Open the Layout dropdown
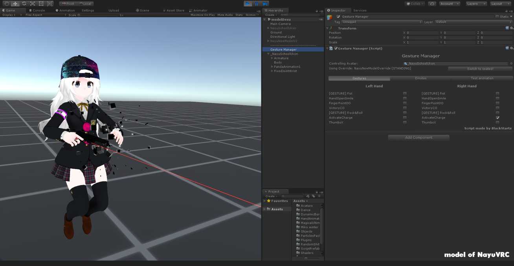This screenshot has height=266, width=514. click(500, 4)
